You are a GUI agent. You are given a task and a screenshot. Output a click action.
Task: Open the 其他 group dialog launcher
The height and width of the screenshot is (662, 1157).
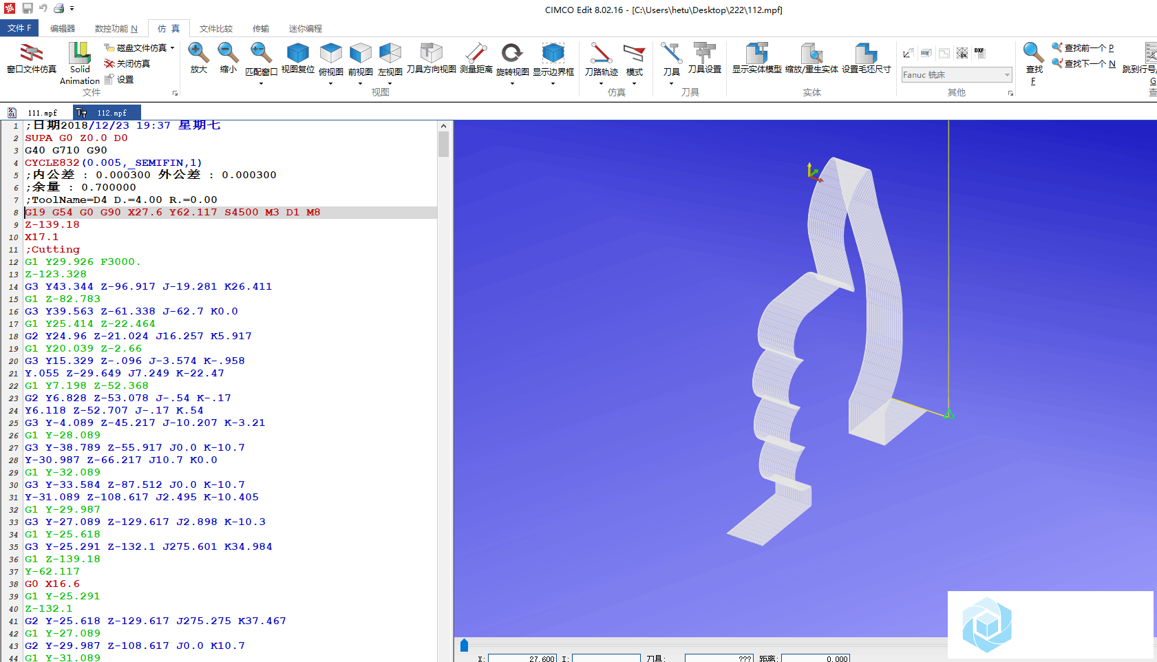point(1010,93)
